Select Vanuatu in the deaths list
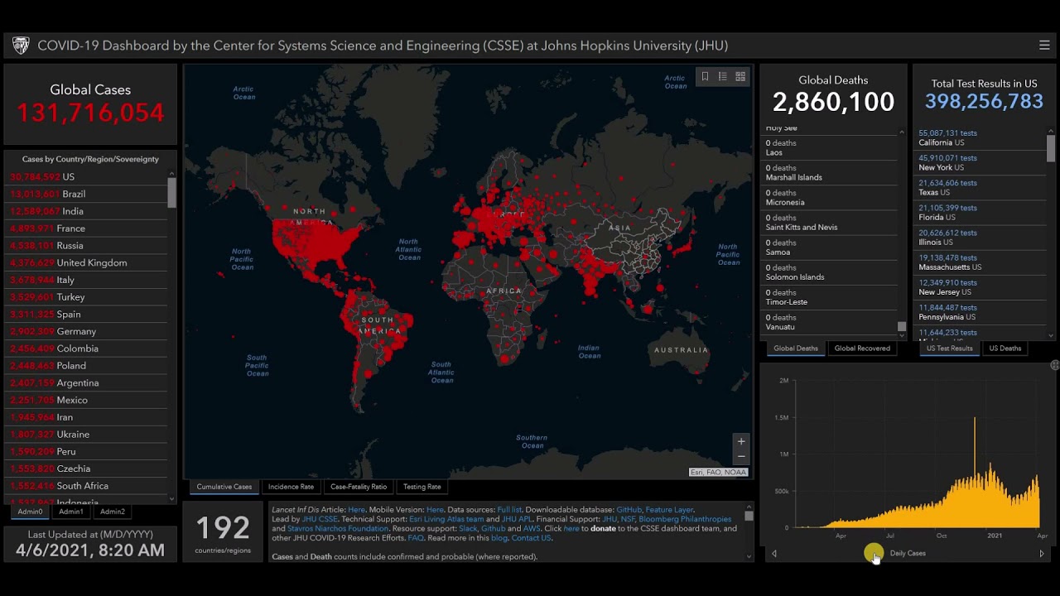Image resolution: width=1060 pixels, height=596 pixels. coord(830,322)
